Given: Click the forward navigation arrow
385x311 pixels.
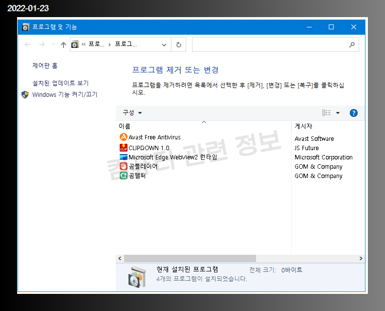Looking at the screenshot, I should [x=42, y=44].
